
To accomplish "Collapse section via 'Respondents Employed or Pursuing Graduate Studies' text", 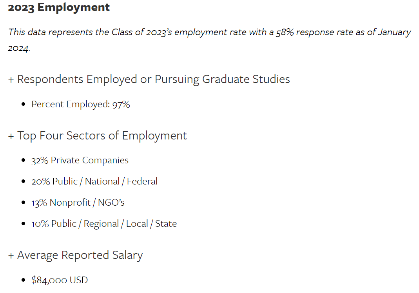I will coord(154,79).
